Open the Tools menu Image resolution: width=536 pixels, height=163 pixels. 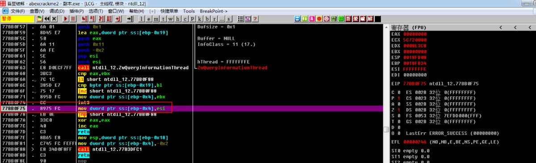[189, 11]
